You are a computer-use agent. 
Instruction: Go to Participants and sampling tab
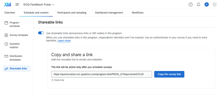pos(72,13)
